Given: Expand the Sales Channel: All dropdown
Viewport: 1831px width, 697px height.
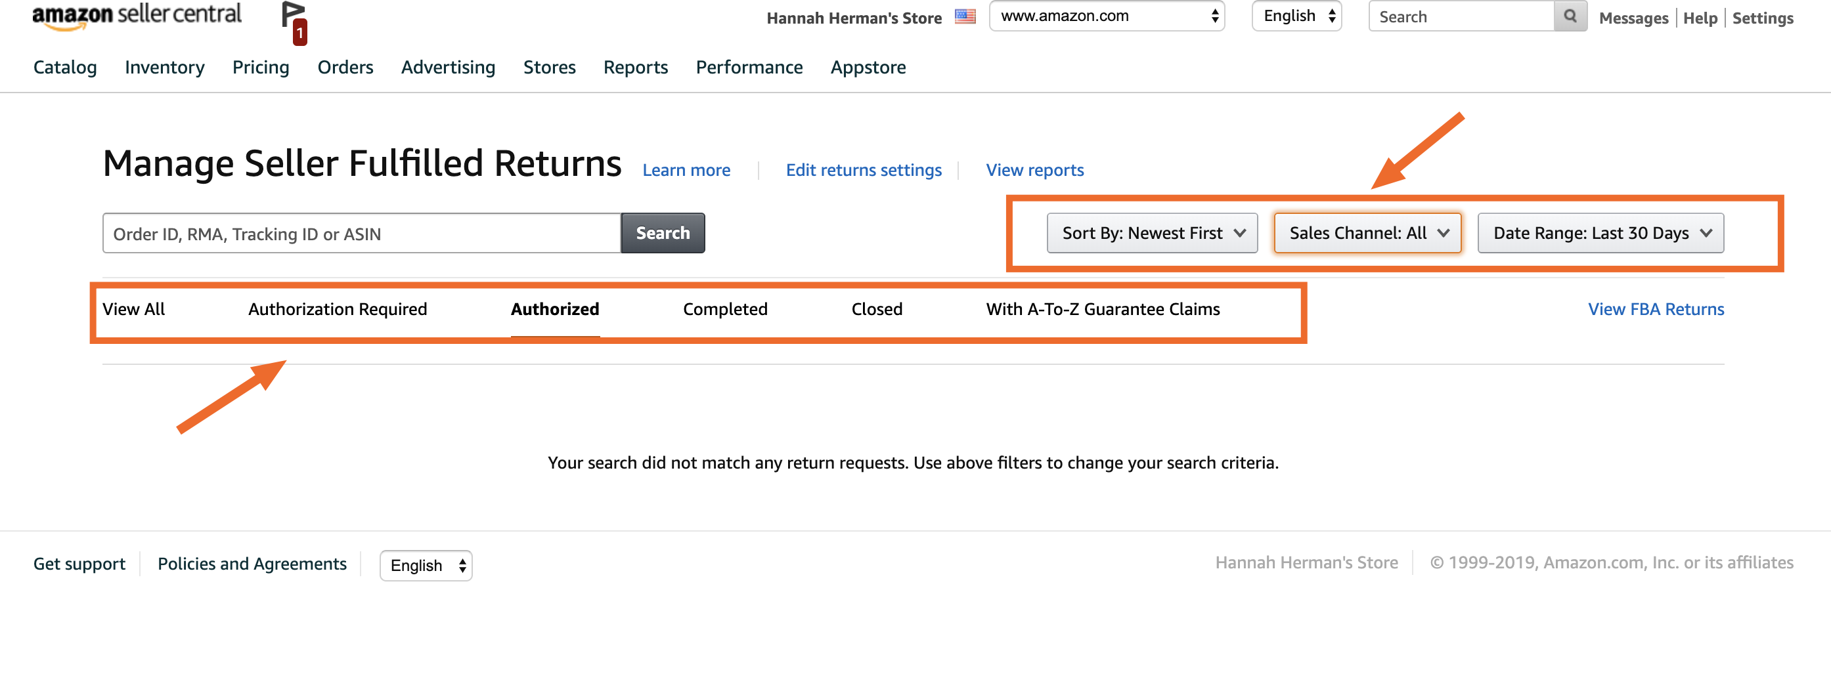Looking at the screenshot, I should pos(1367,233).
